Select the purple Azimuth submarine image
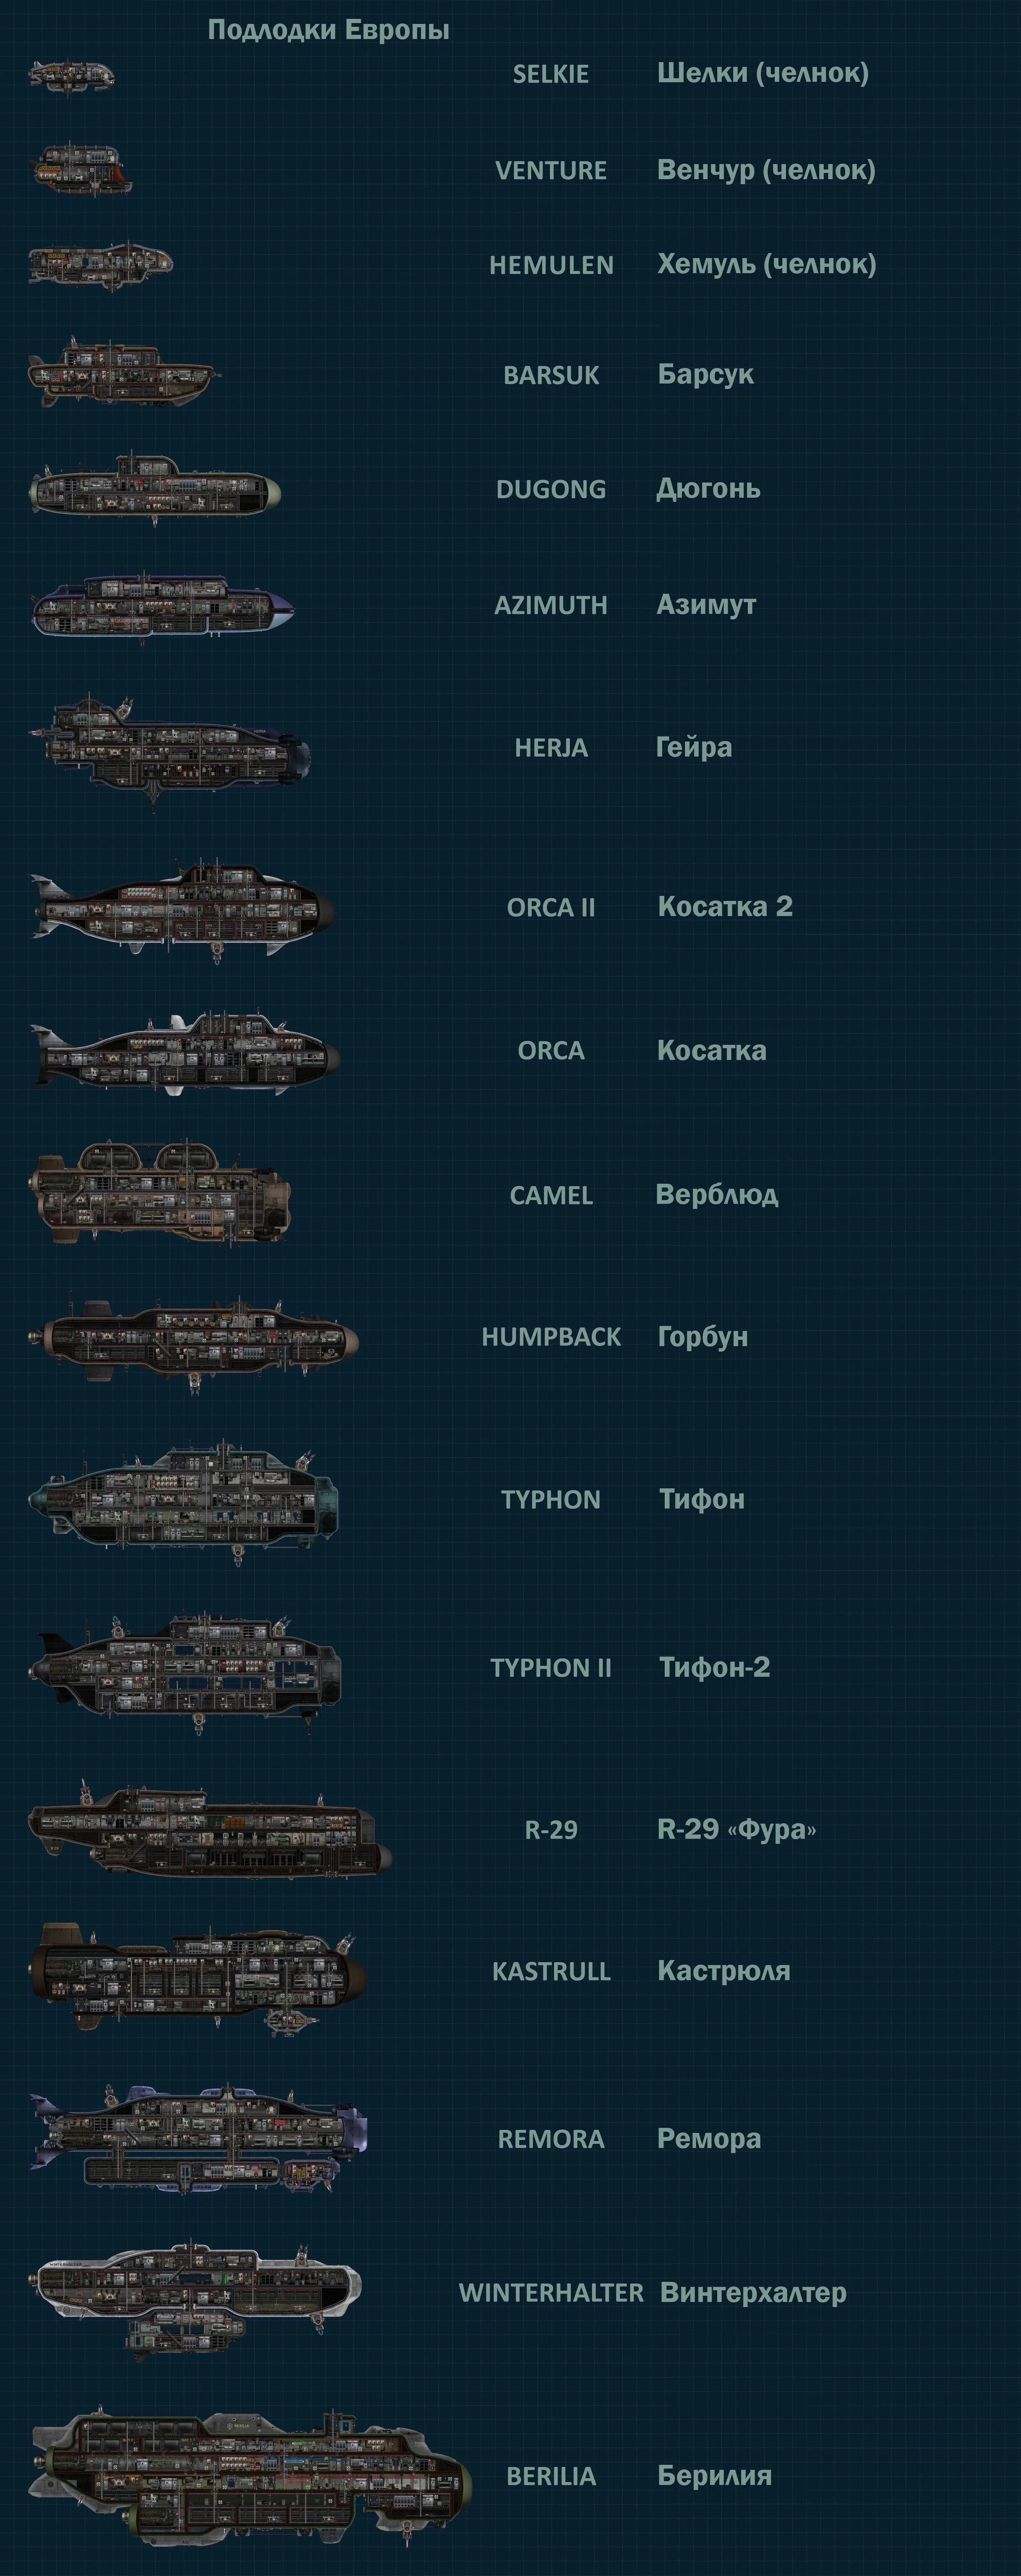 point(163,606)
